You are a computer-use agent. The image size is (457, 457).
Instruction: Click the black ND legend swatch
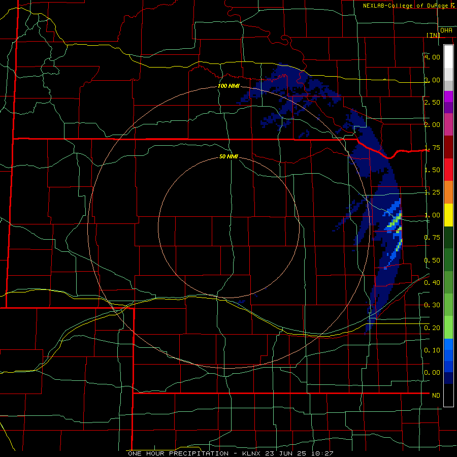coord(448,395)
